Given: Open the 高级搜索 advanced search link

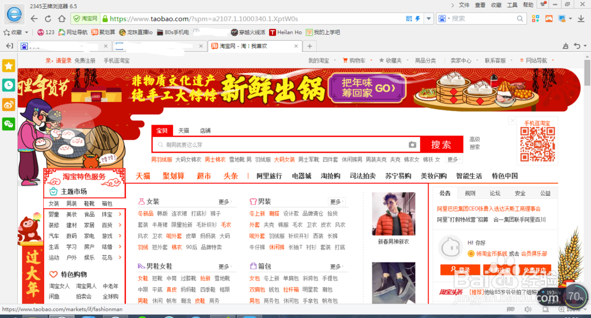Looking at the screenshot, I should tap(475, 143).
